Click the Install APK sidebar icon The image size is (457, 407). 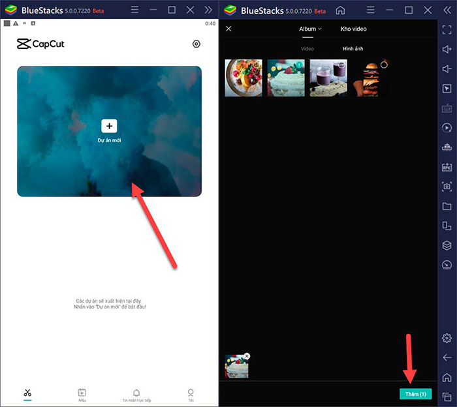(447, 167)
